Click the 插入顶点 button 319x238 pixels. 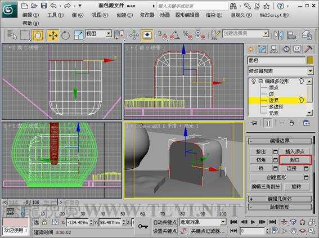point(295,151)
